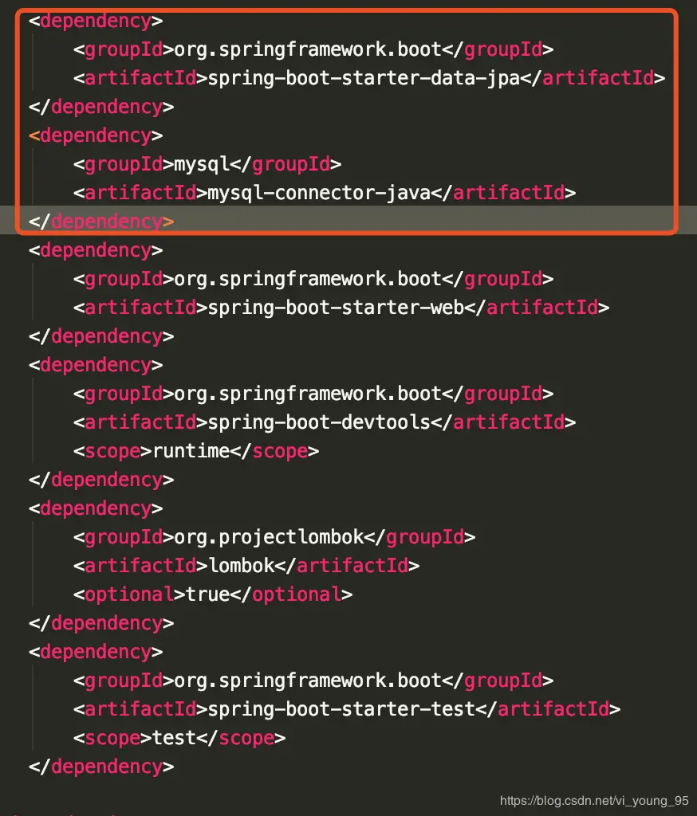Click the opening dependency tag above devtools
This screenshot has width=697, height=816.
pos(96,365)
